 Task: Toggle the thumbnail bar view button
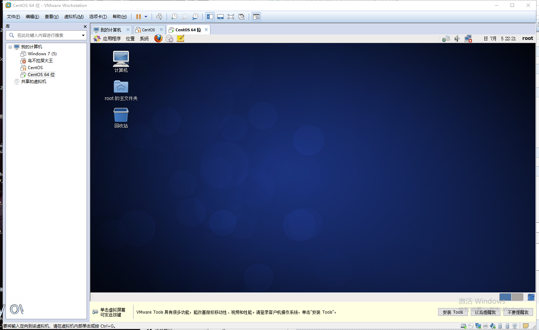point(220,17)
